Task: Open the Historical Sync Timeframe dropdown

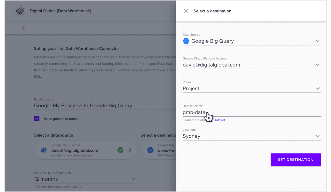Action: coord(85,179)
